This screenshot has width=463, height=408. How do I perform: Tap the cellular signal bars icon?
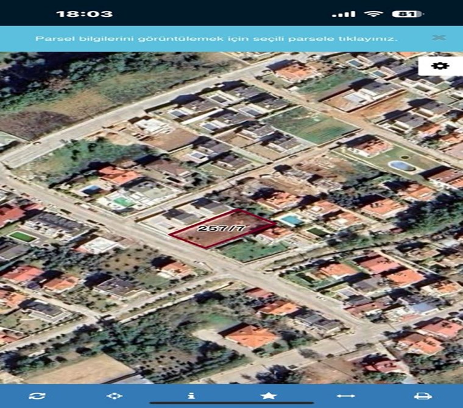point(344,13)
